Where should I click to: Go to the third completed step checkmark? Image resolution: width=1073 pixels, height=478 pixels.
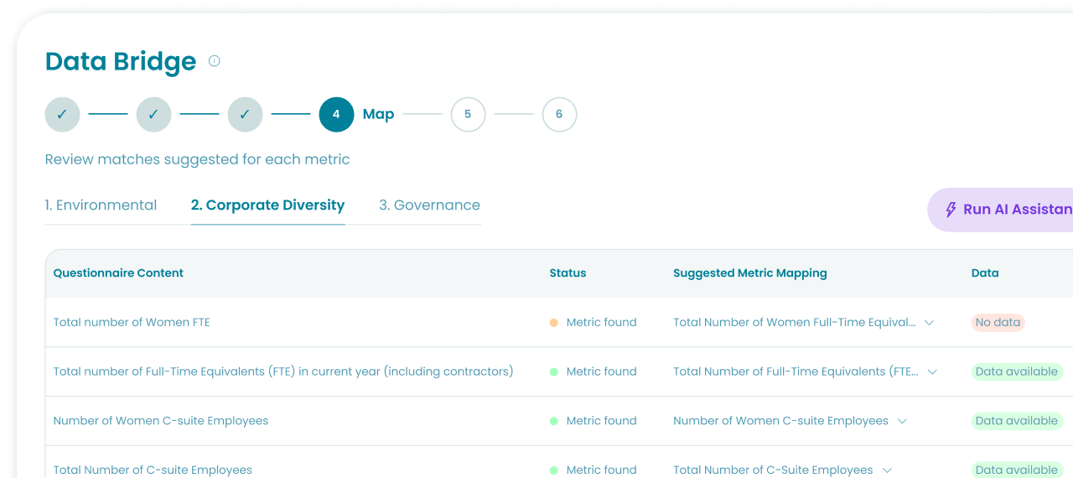click(245, 115)
